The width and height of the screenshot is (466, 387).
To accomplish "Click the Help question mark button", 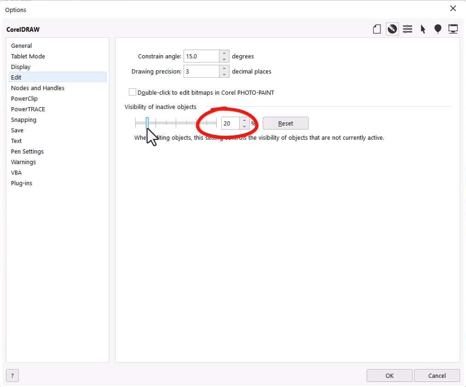I will [12, 376].
